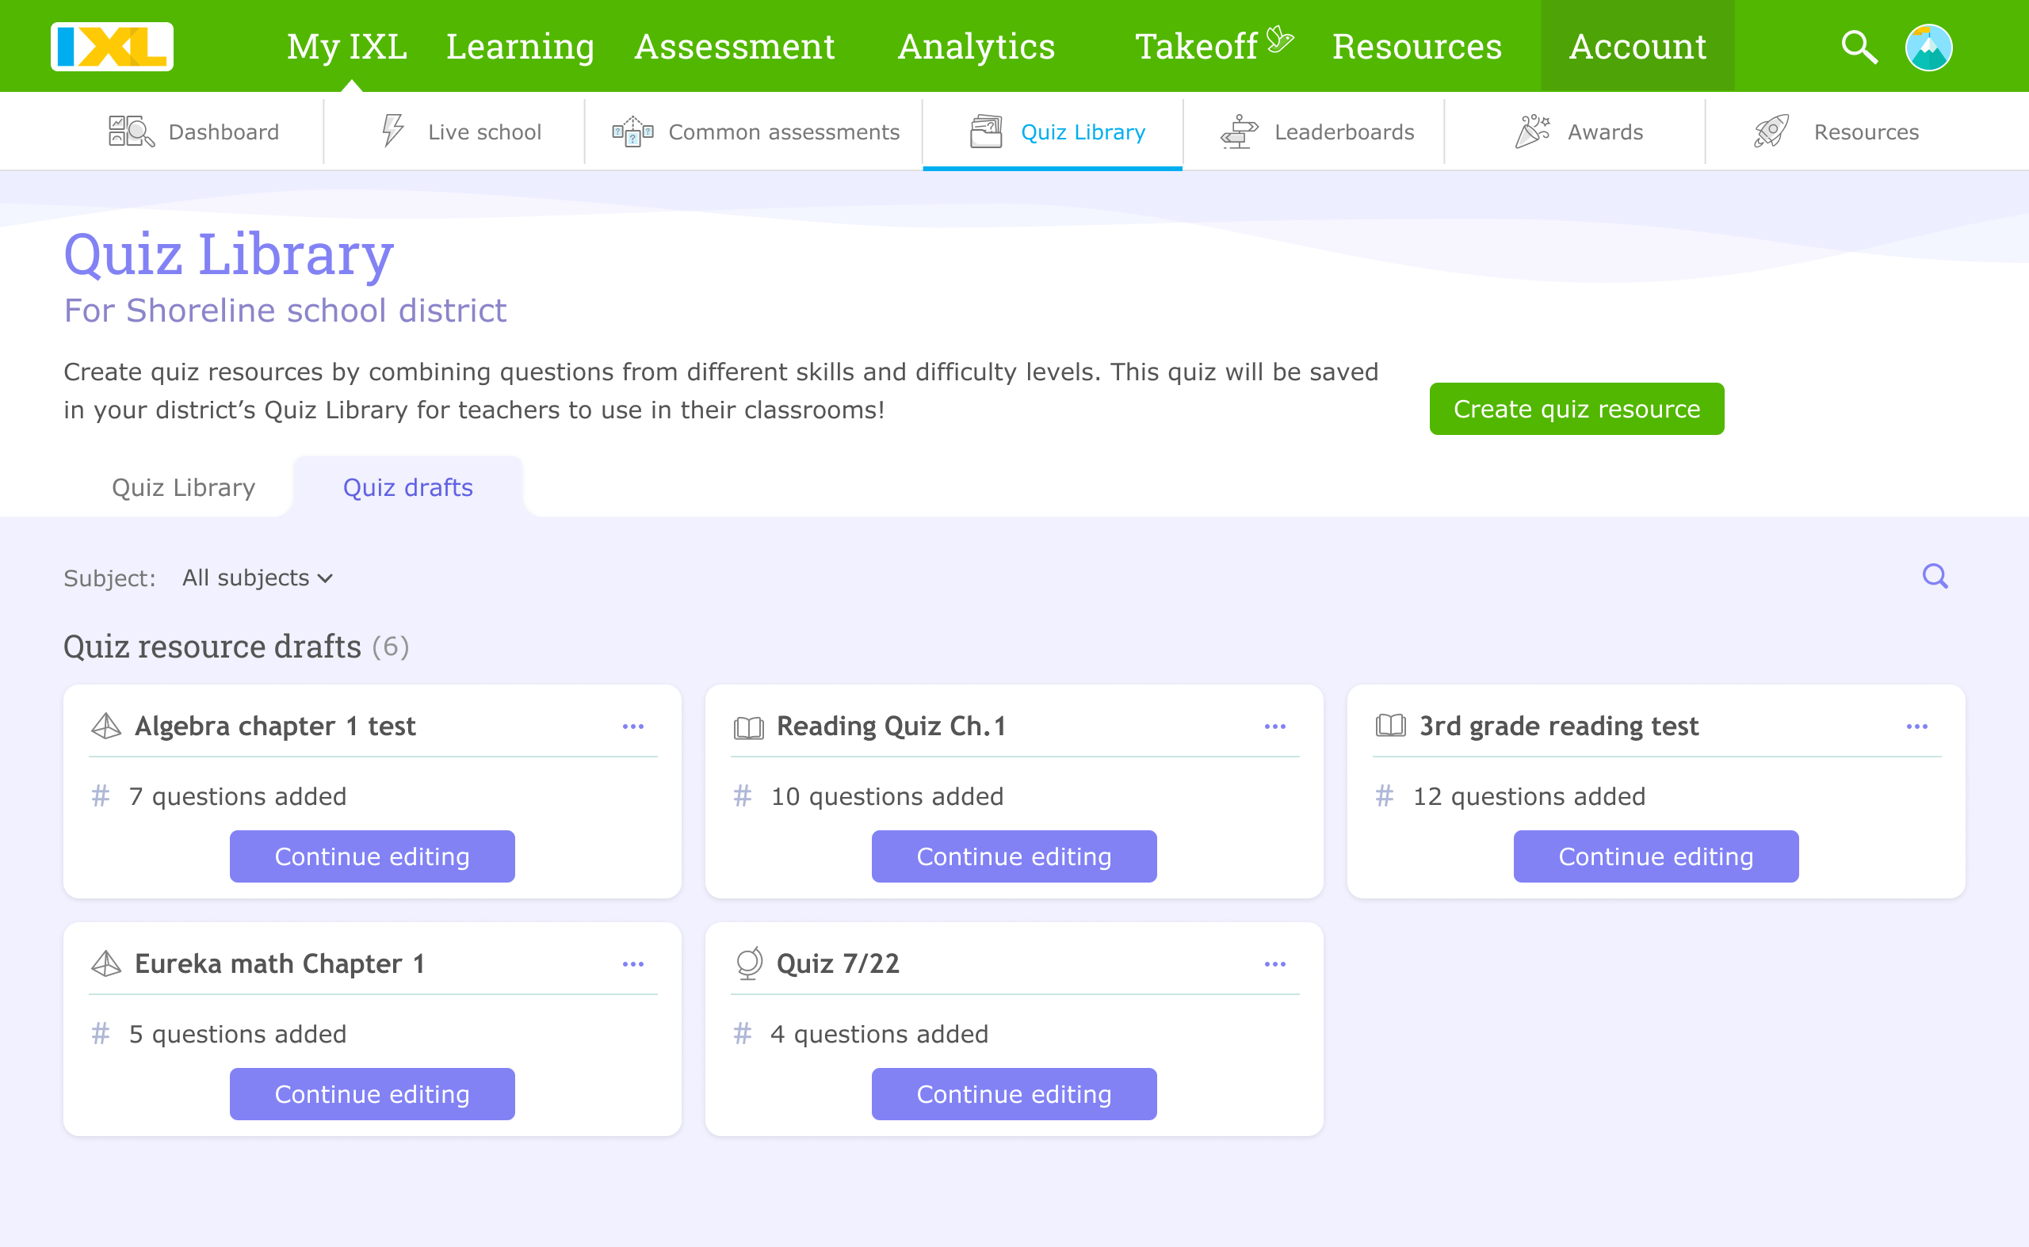Click globe icon on Quiz 7/22

(748, 963)
